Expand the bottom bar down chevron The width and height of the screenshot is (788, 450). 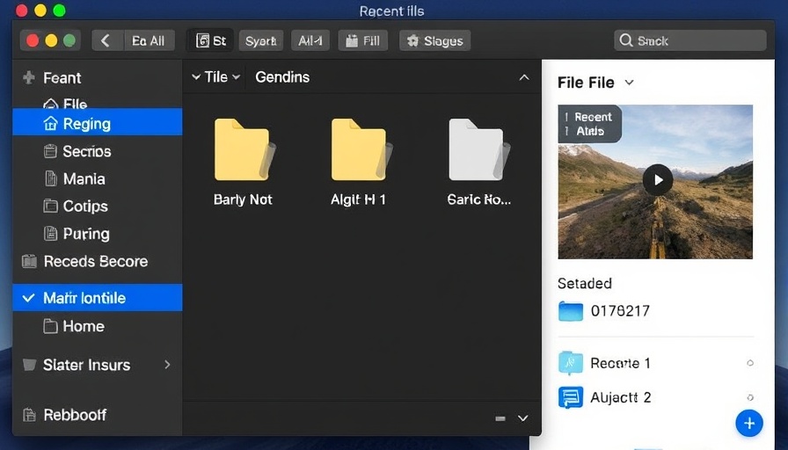click(x=522, y=418)
